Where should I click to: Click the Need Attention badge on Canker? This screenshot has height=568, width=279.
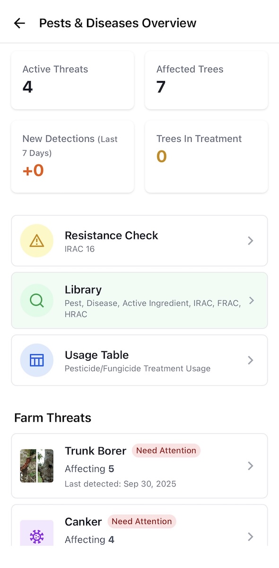(141, 521)
